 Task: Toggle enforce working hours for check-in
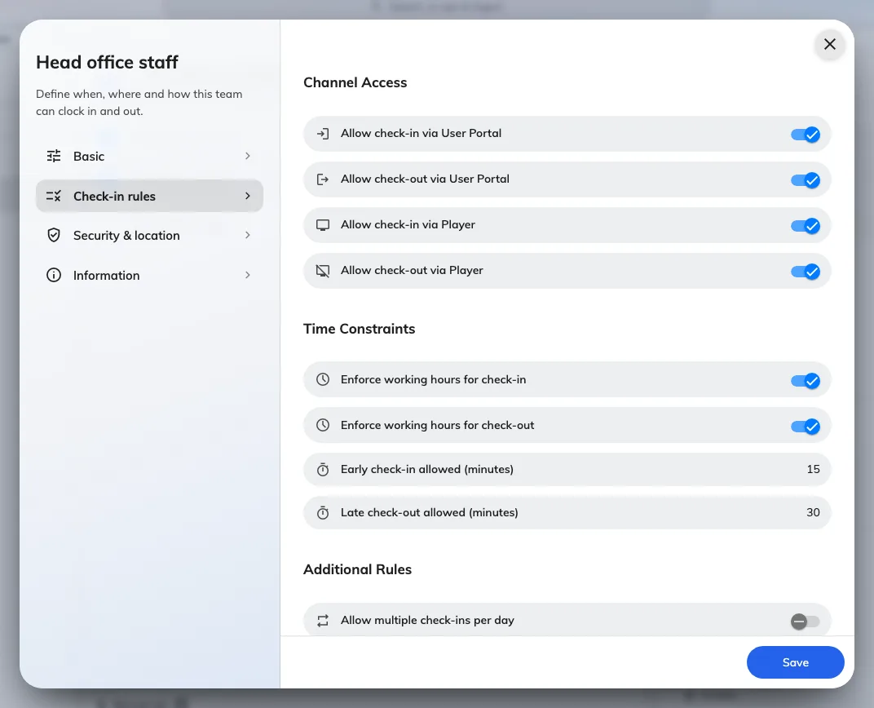(x=805, y=381)
